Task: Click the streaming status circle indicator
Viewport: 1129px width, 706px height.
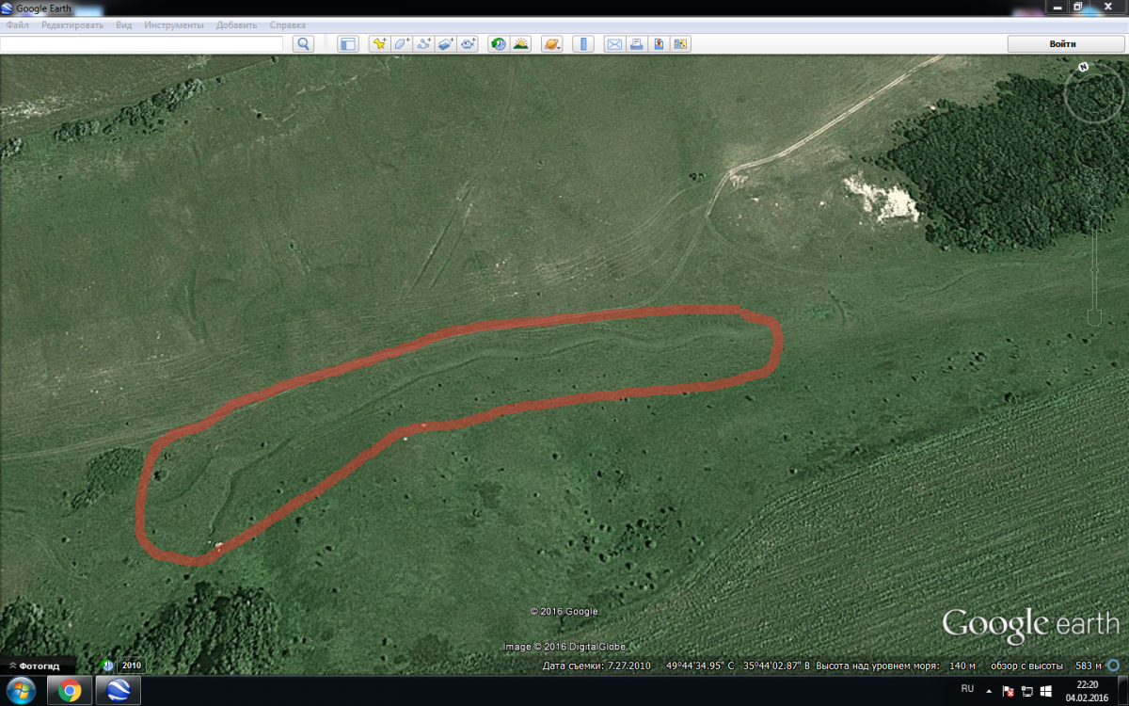Action: coord(1114,666)
